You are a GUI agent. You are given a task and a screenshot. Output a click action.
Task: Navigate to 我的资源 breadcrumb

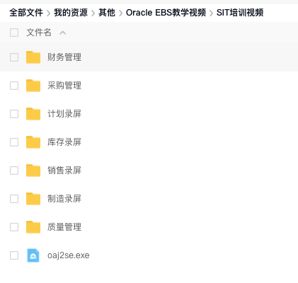tap(71, 13)
